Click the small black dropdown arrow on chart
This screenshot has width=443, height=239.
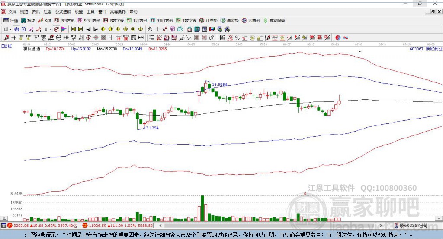(360, 52)
